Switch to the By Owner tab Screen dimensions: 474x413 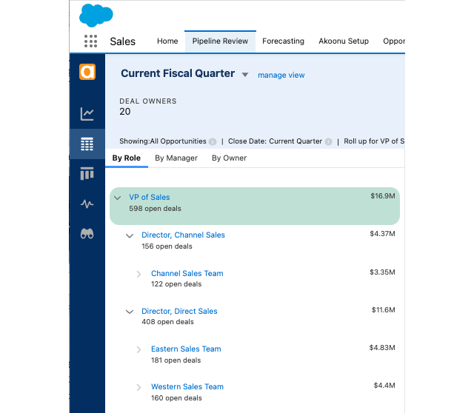229,158
